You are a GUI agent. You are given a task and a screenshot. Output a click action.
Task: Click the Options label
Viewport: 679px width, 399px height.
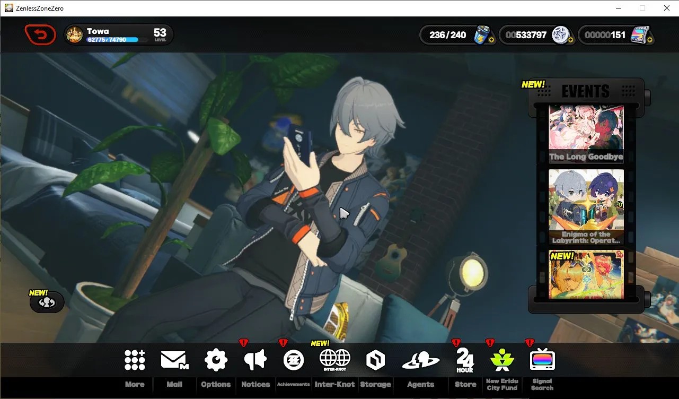click(216, 385)
